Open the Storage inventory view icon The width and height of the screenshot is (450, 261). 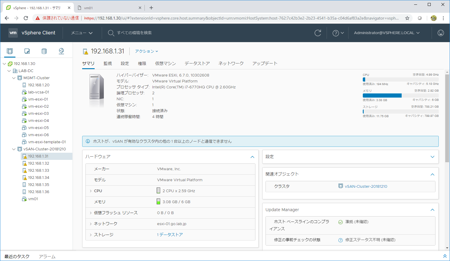[x=44, y=51]
